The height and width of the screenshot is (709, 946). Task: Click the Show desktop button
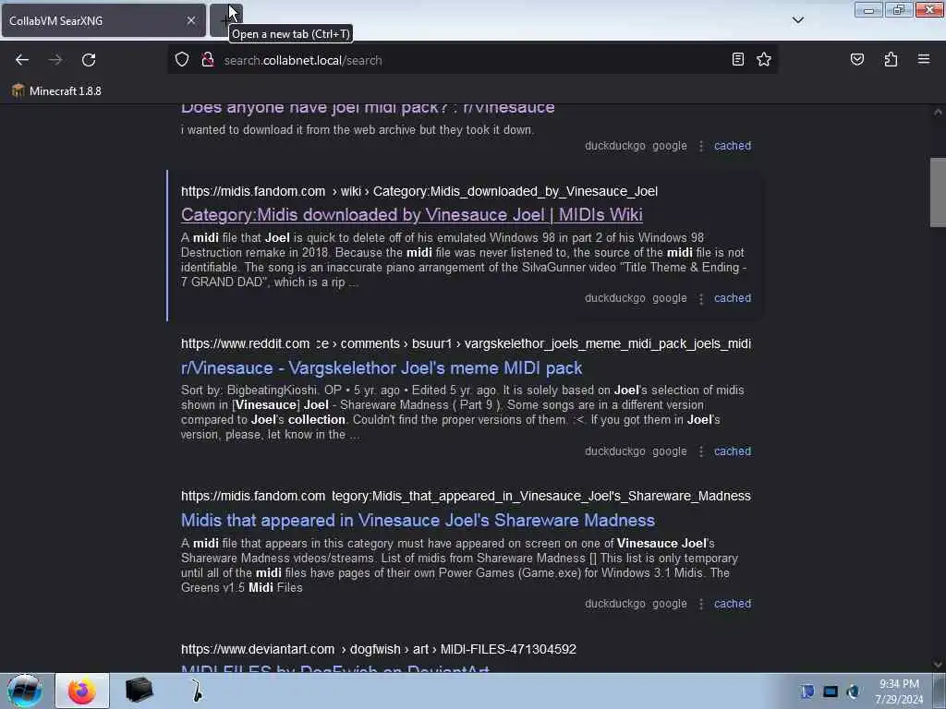point(940,691)
